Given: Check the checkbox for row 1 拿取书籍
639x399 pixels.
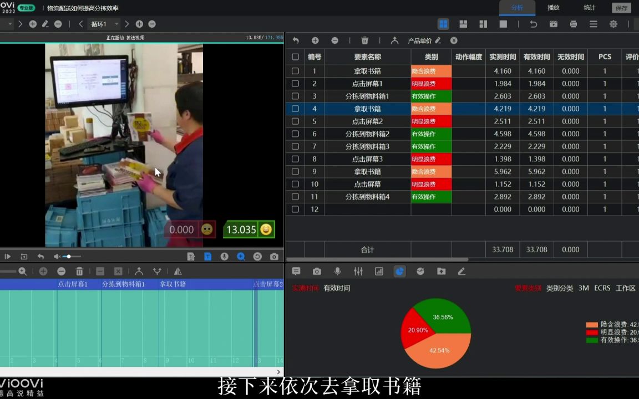Looking at the screenshot, I should coord(296,71).
